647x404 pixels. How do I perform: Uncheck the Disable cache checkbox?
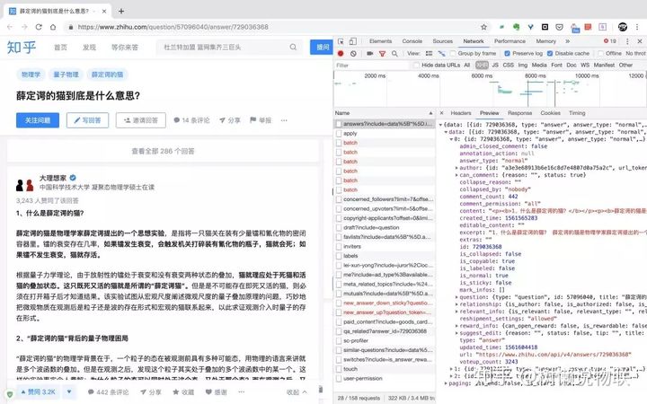(550, 53)
